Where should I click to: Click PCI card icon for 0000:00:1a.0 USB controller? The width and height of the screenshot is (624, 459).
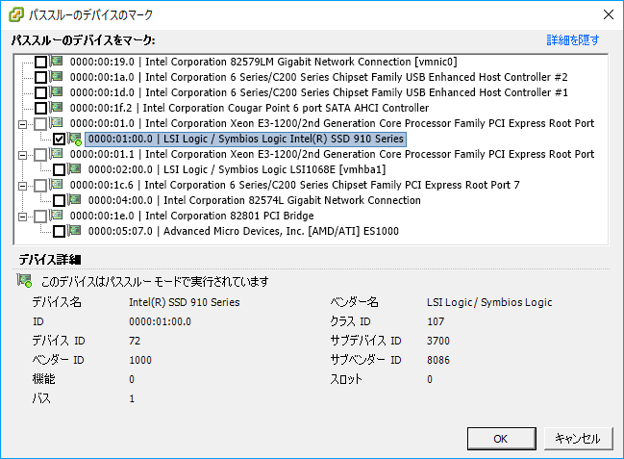[56, 76]
